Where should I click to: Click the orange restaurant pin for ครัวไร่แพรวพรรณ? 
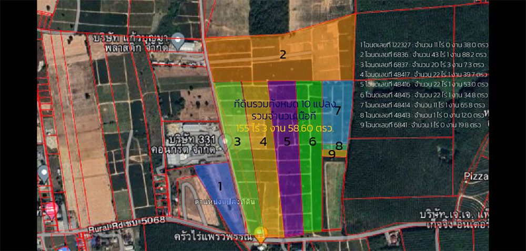(260, 233)
